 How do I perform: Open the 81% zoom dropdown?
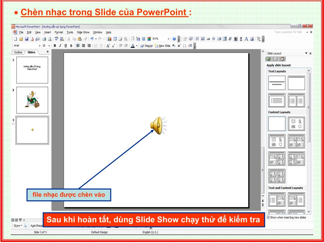point(168,39)
